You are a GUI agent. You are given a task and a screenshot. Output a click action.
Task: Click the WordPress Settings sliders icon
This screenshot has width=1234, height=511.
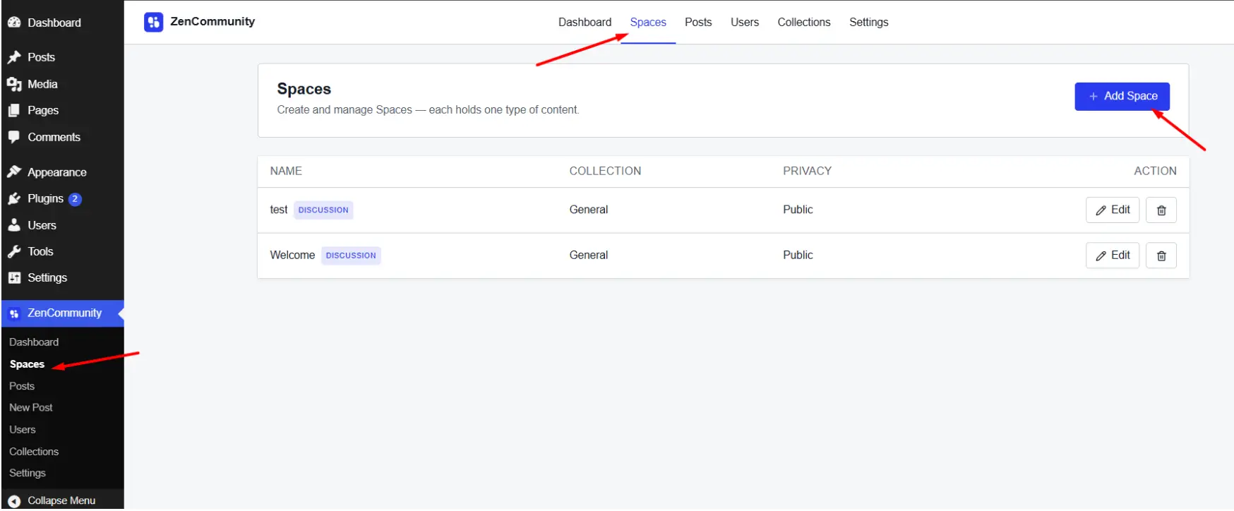[14, 278]
